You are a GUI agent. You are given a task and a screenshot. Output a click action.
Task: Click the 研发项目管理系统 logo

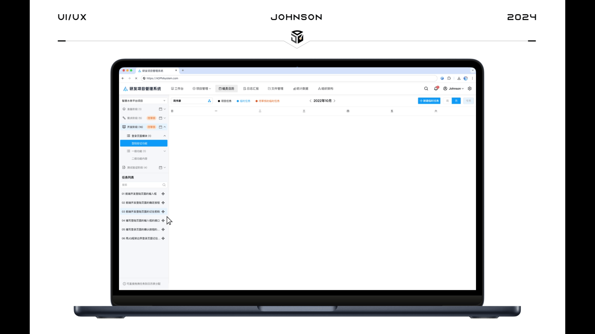(x=142, y=89)
